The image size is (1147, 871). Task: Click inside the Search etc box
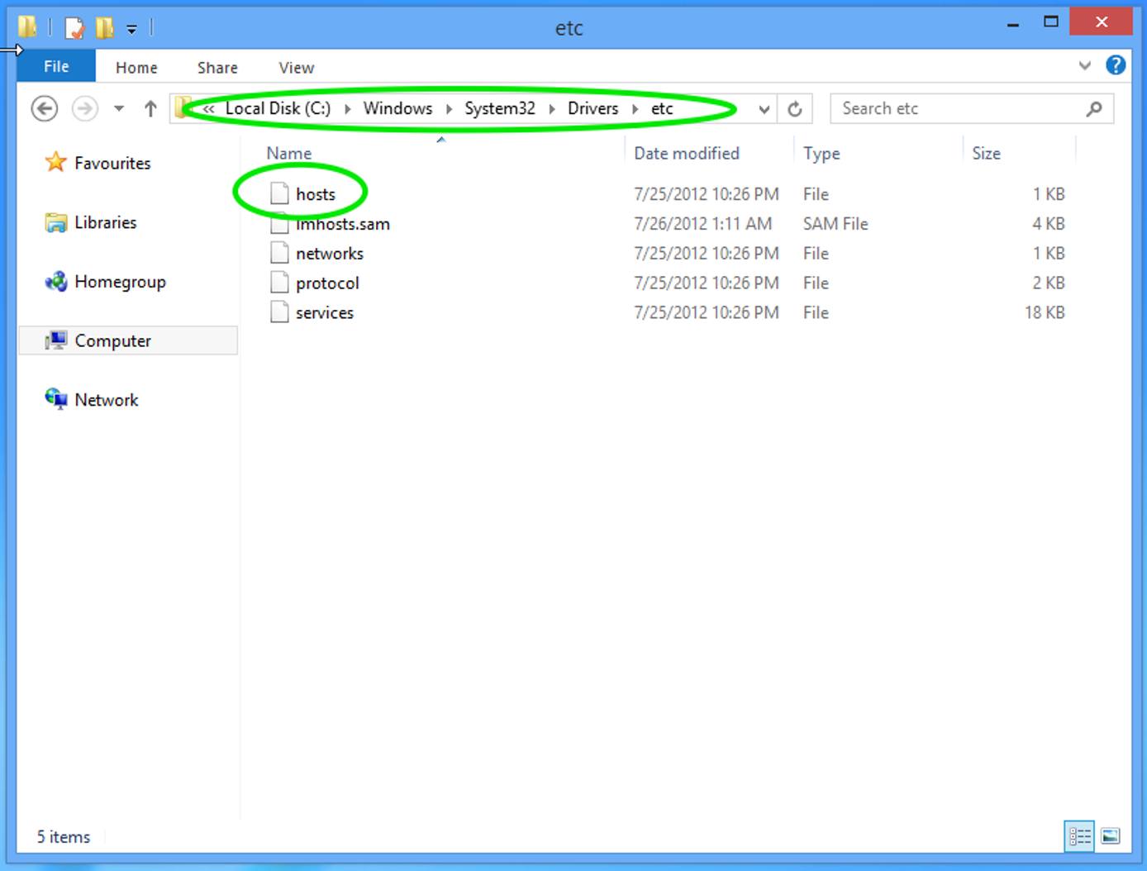pyautogui.click(x=950, y=108)
